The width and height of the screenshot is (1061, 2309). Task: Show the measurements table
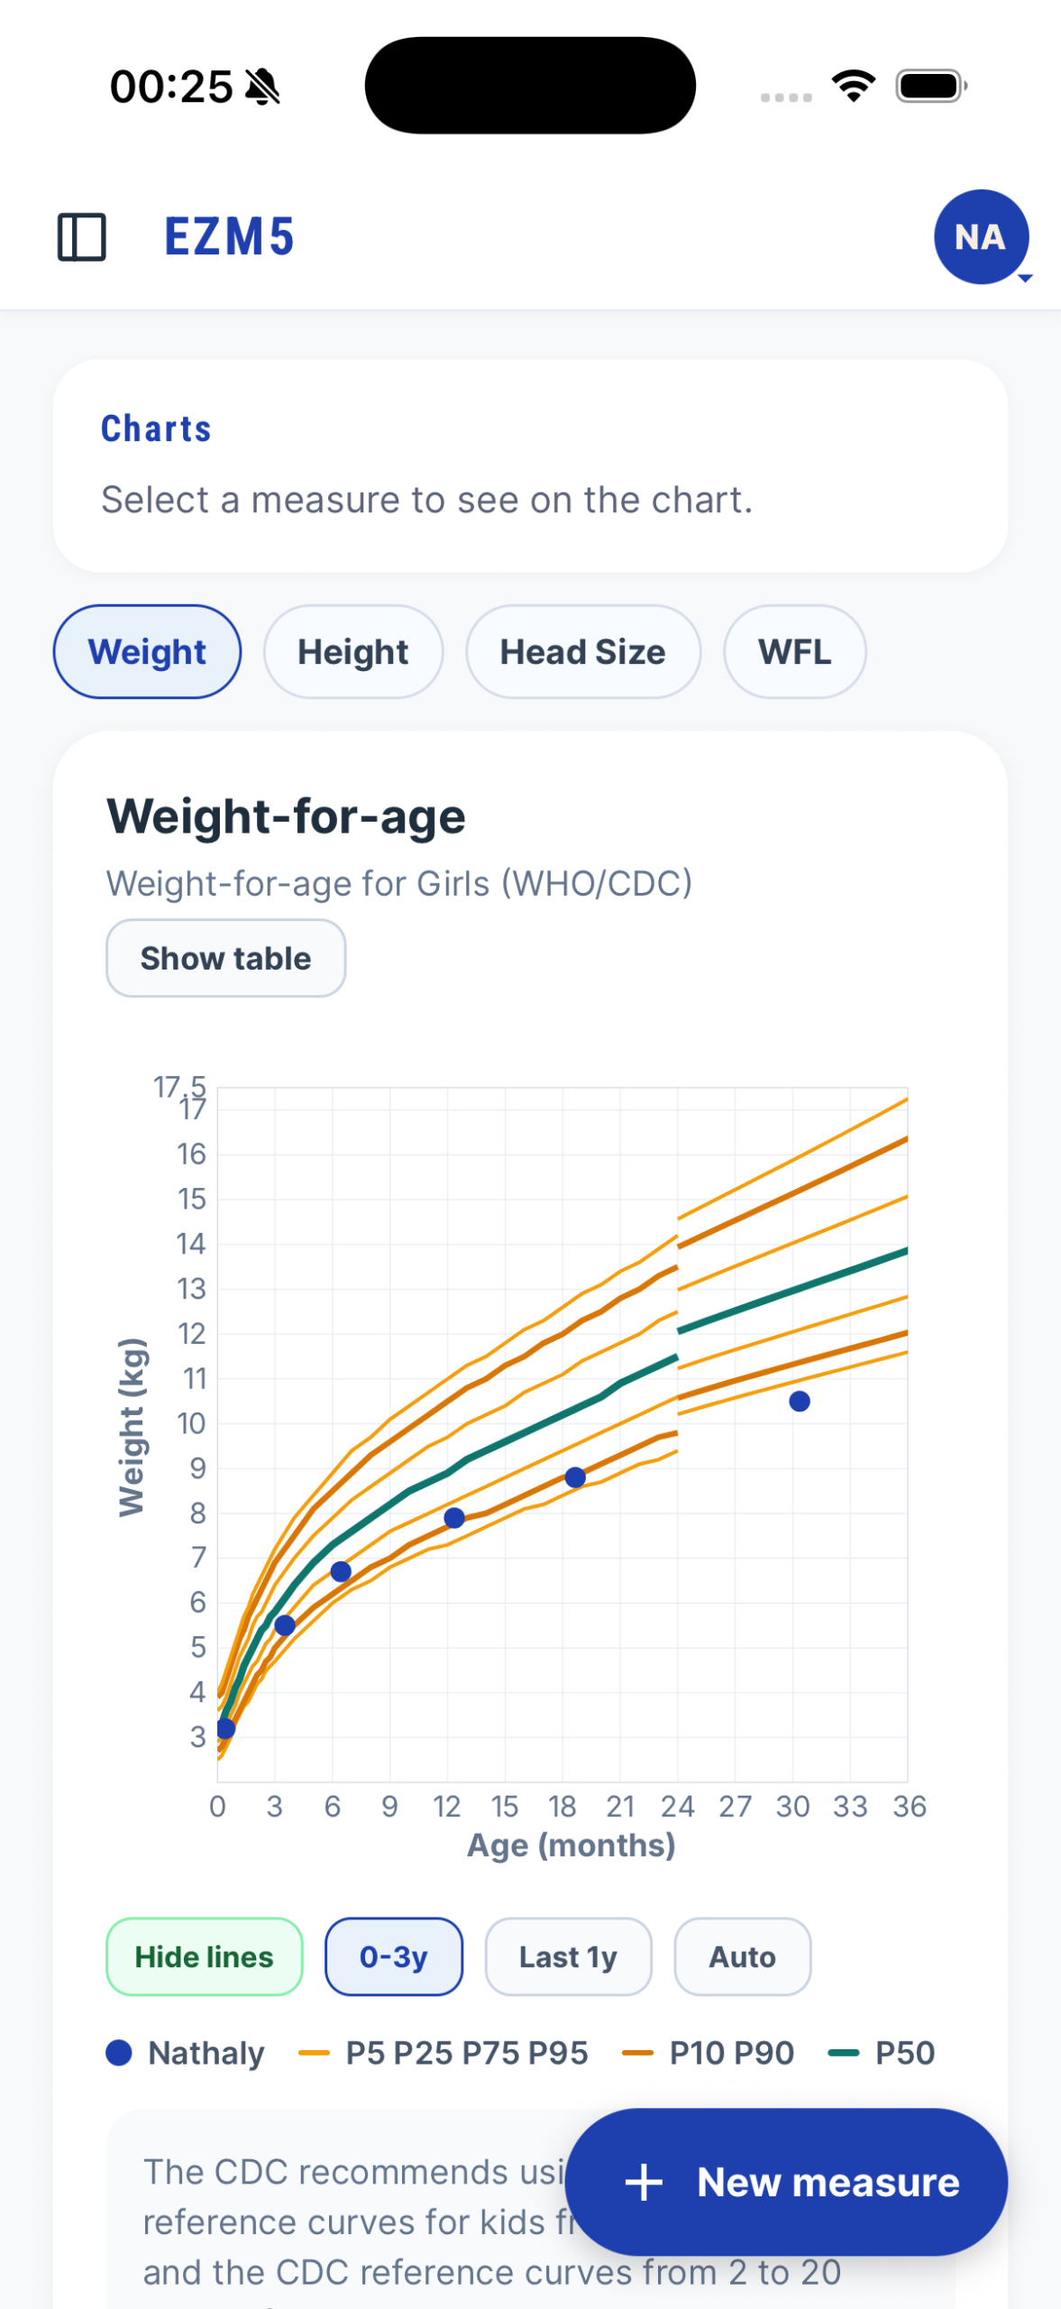click(x=225, y=958)
